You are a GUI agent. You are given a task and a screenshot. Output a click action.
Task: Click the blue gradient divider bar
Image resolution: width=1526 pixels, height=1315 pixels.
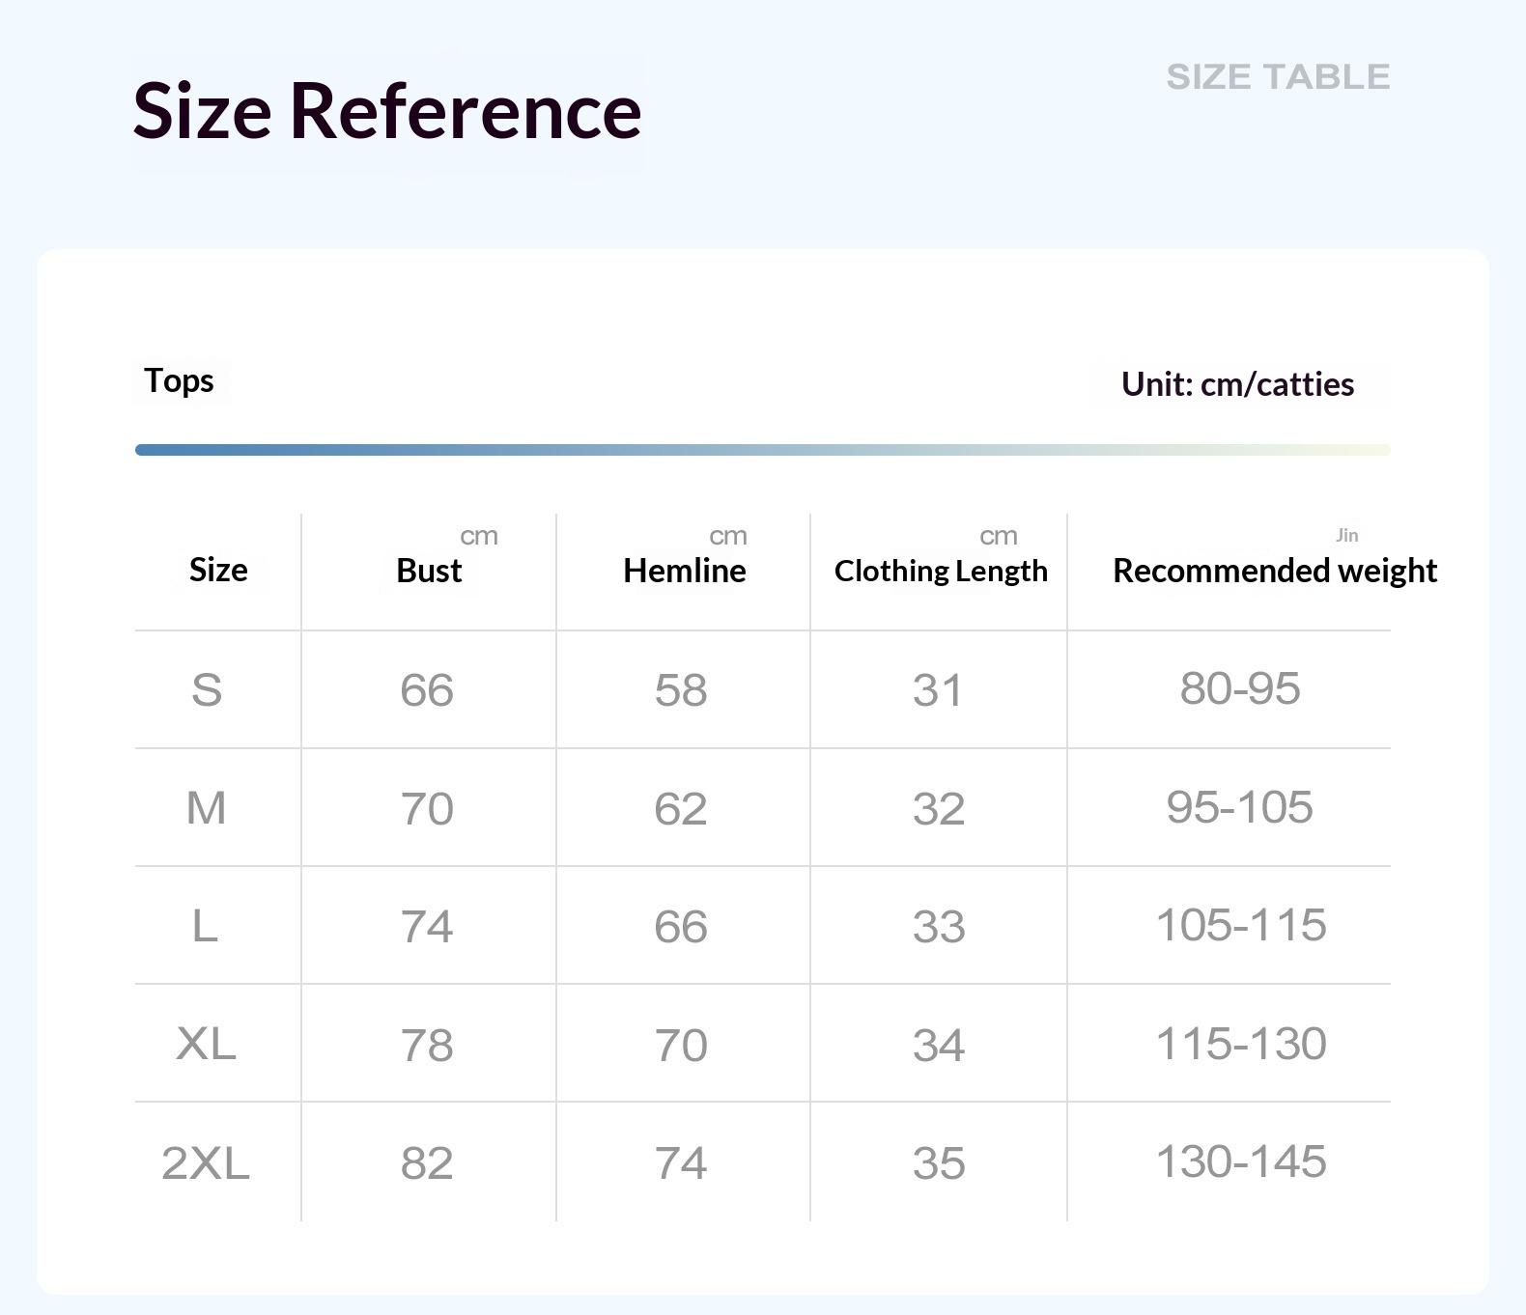[x=763, y=450]
